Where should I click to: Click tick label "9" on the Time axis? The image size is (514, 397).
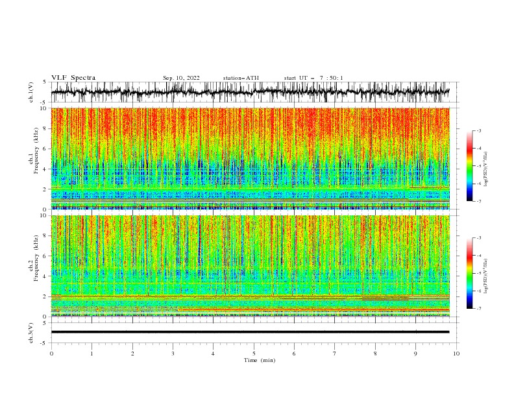pyautogui.click(x=415, y=354)
